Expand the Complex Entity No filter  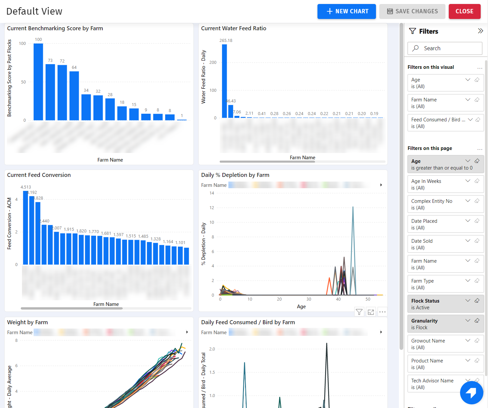468,201
